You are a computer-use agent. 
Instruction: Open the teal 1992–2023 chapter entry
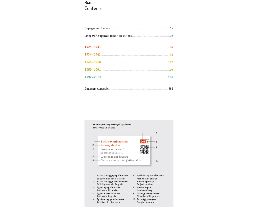pos(93,77)
